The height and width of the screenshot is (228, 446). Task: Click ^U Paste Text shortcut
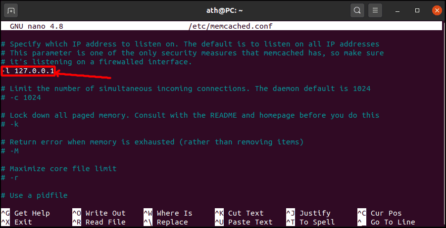pos(244,222)
